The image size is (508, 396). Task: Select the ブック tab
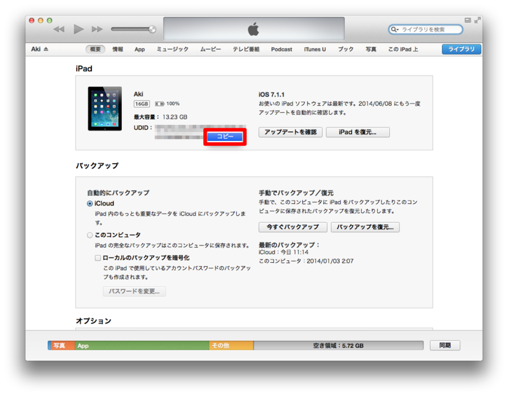coord(345,49)
